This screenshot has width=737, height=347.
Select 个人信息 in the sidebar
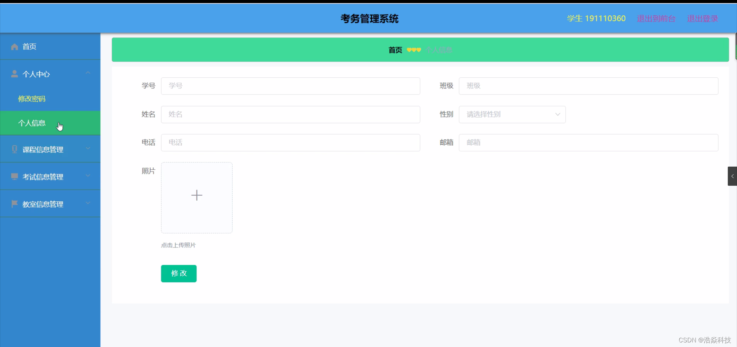(x=32, y=123)
